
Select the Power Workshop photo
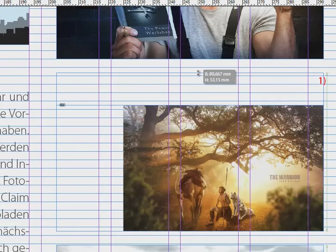(x=190, y=32)
